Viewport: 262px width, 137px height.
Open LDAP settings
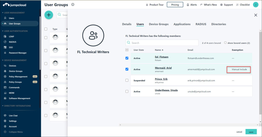click(x=11, y=36)
